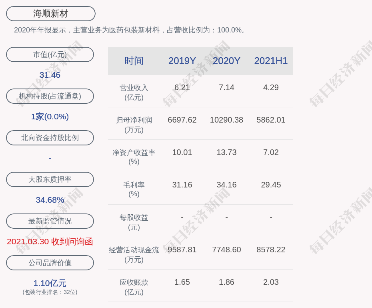Image resolution: width=372 pixels, height=308 pixels.
Task: Select ROE value 10.01
Action: [182, 152]
